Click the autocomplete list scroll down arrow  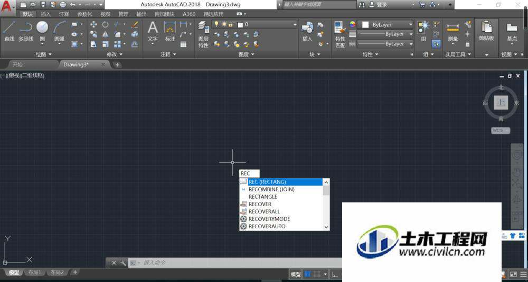326,227
